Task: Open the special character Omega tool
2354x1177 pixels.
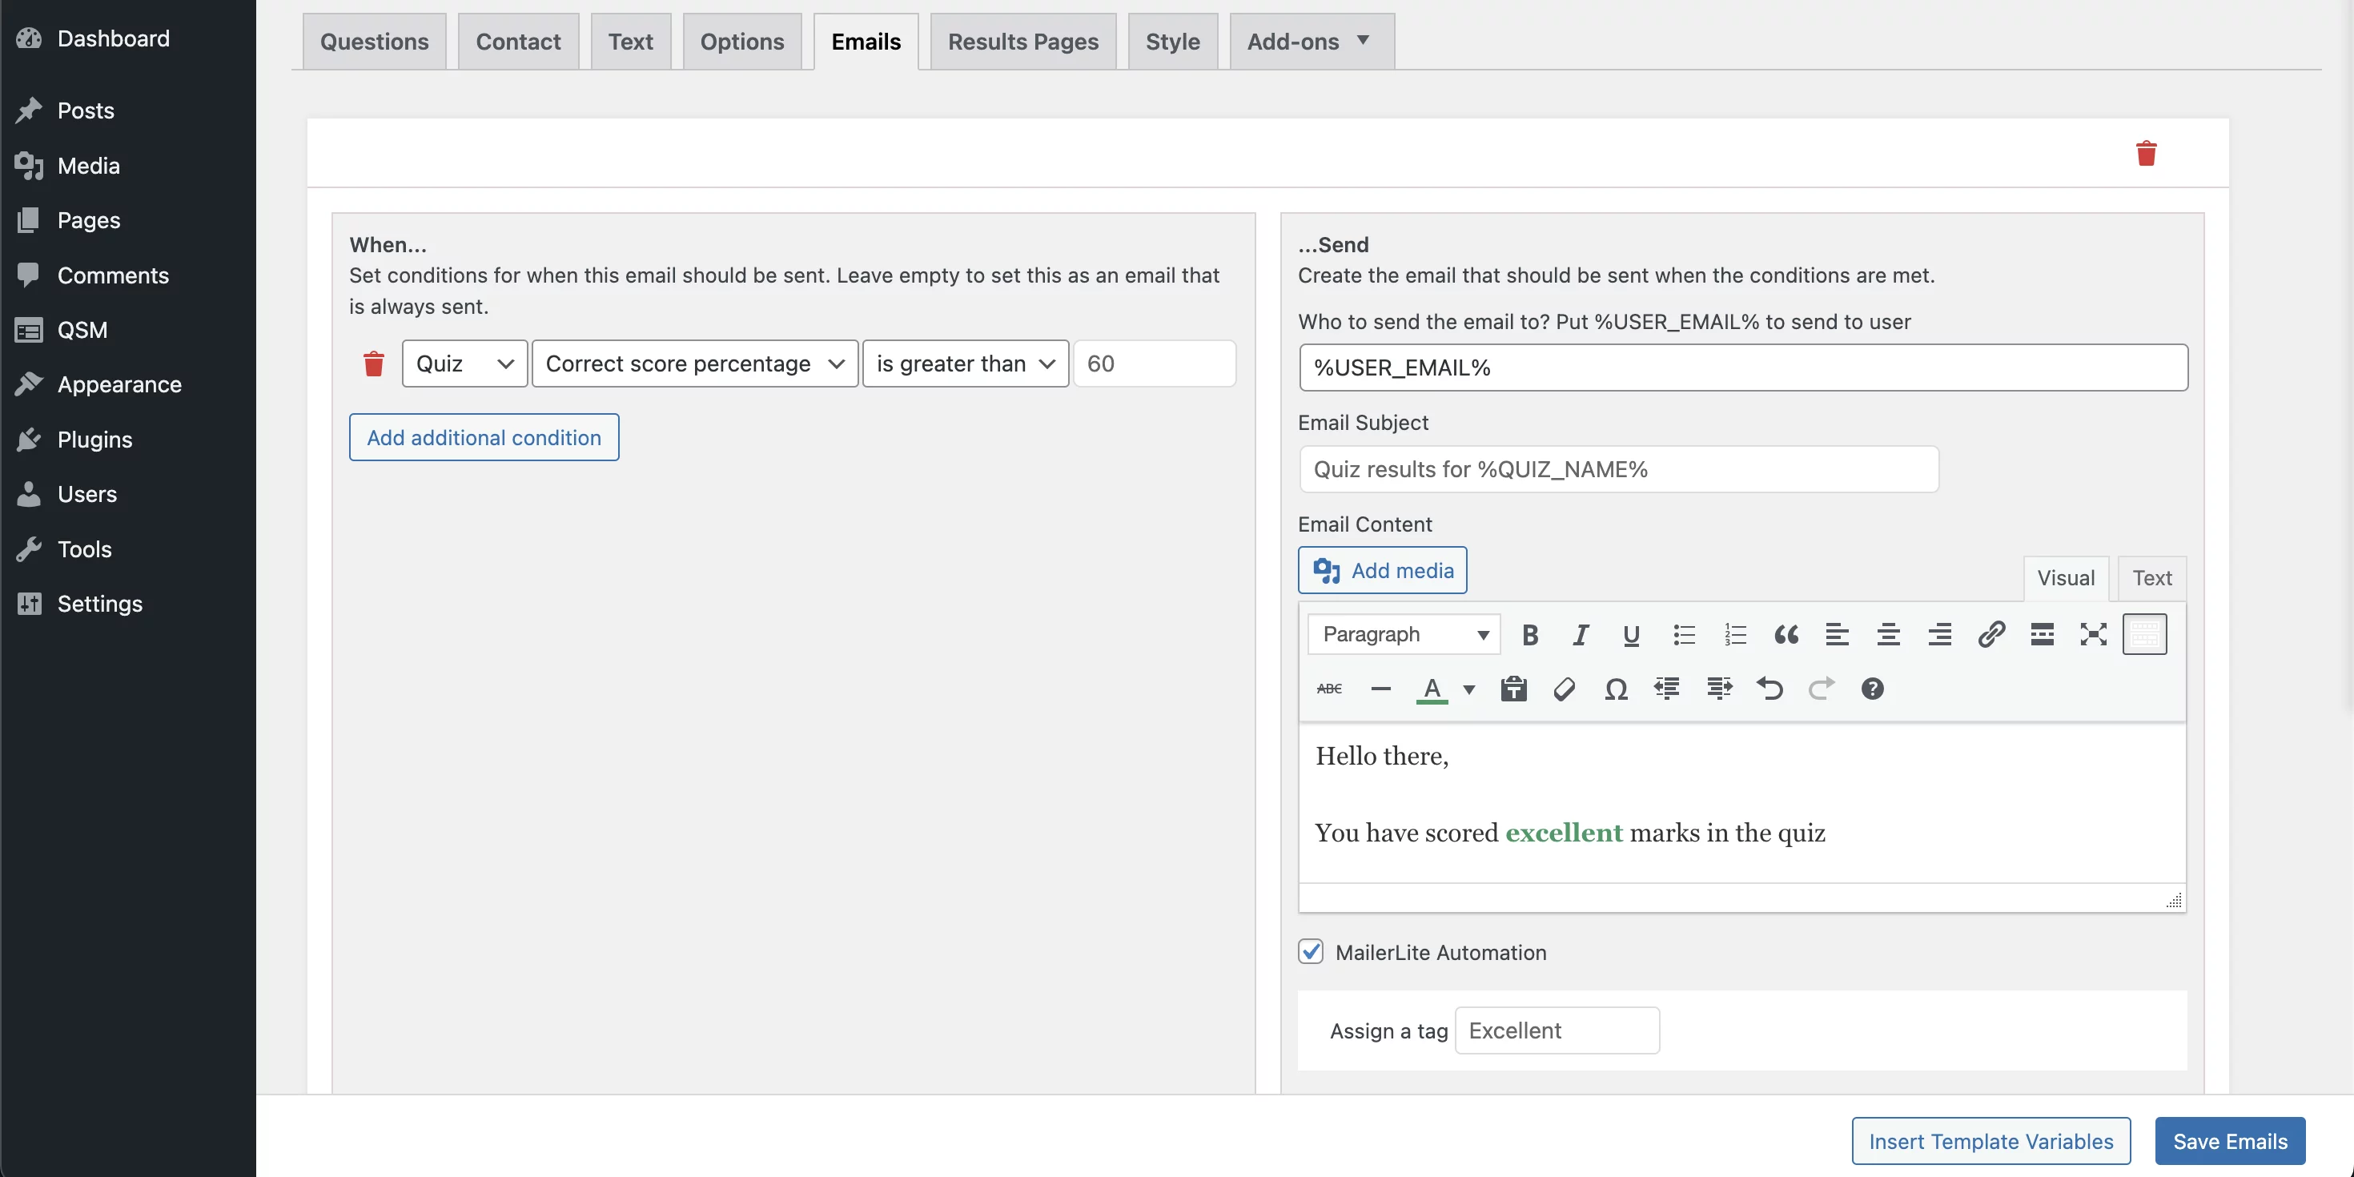Action: click(1616, 689)
